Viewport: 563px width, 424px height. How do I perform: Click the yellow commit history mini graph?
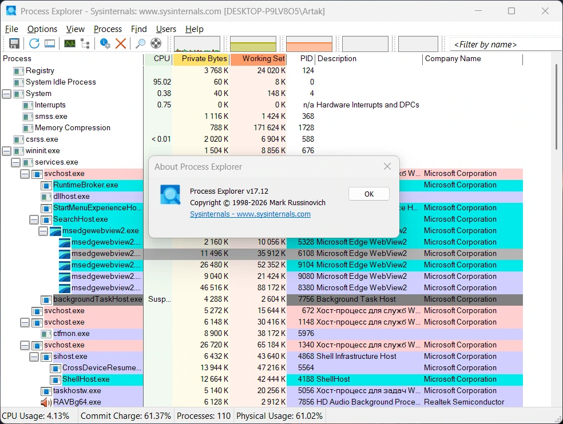pos(253,44)
